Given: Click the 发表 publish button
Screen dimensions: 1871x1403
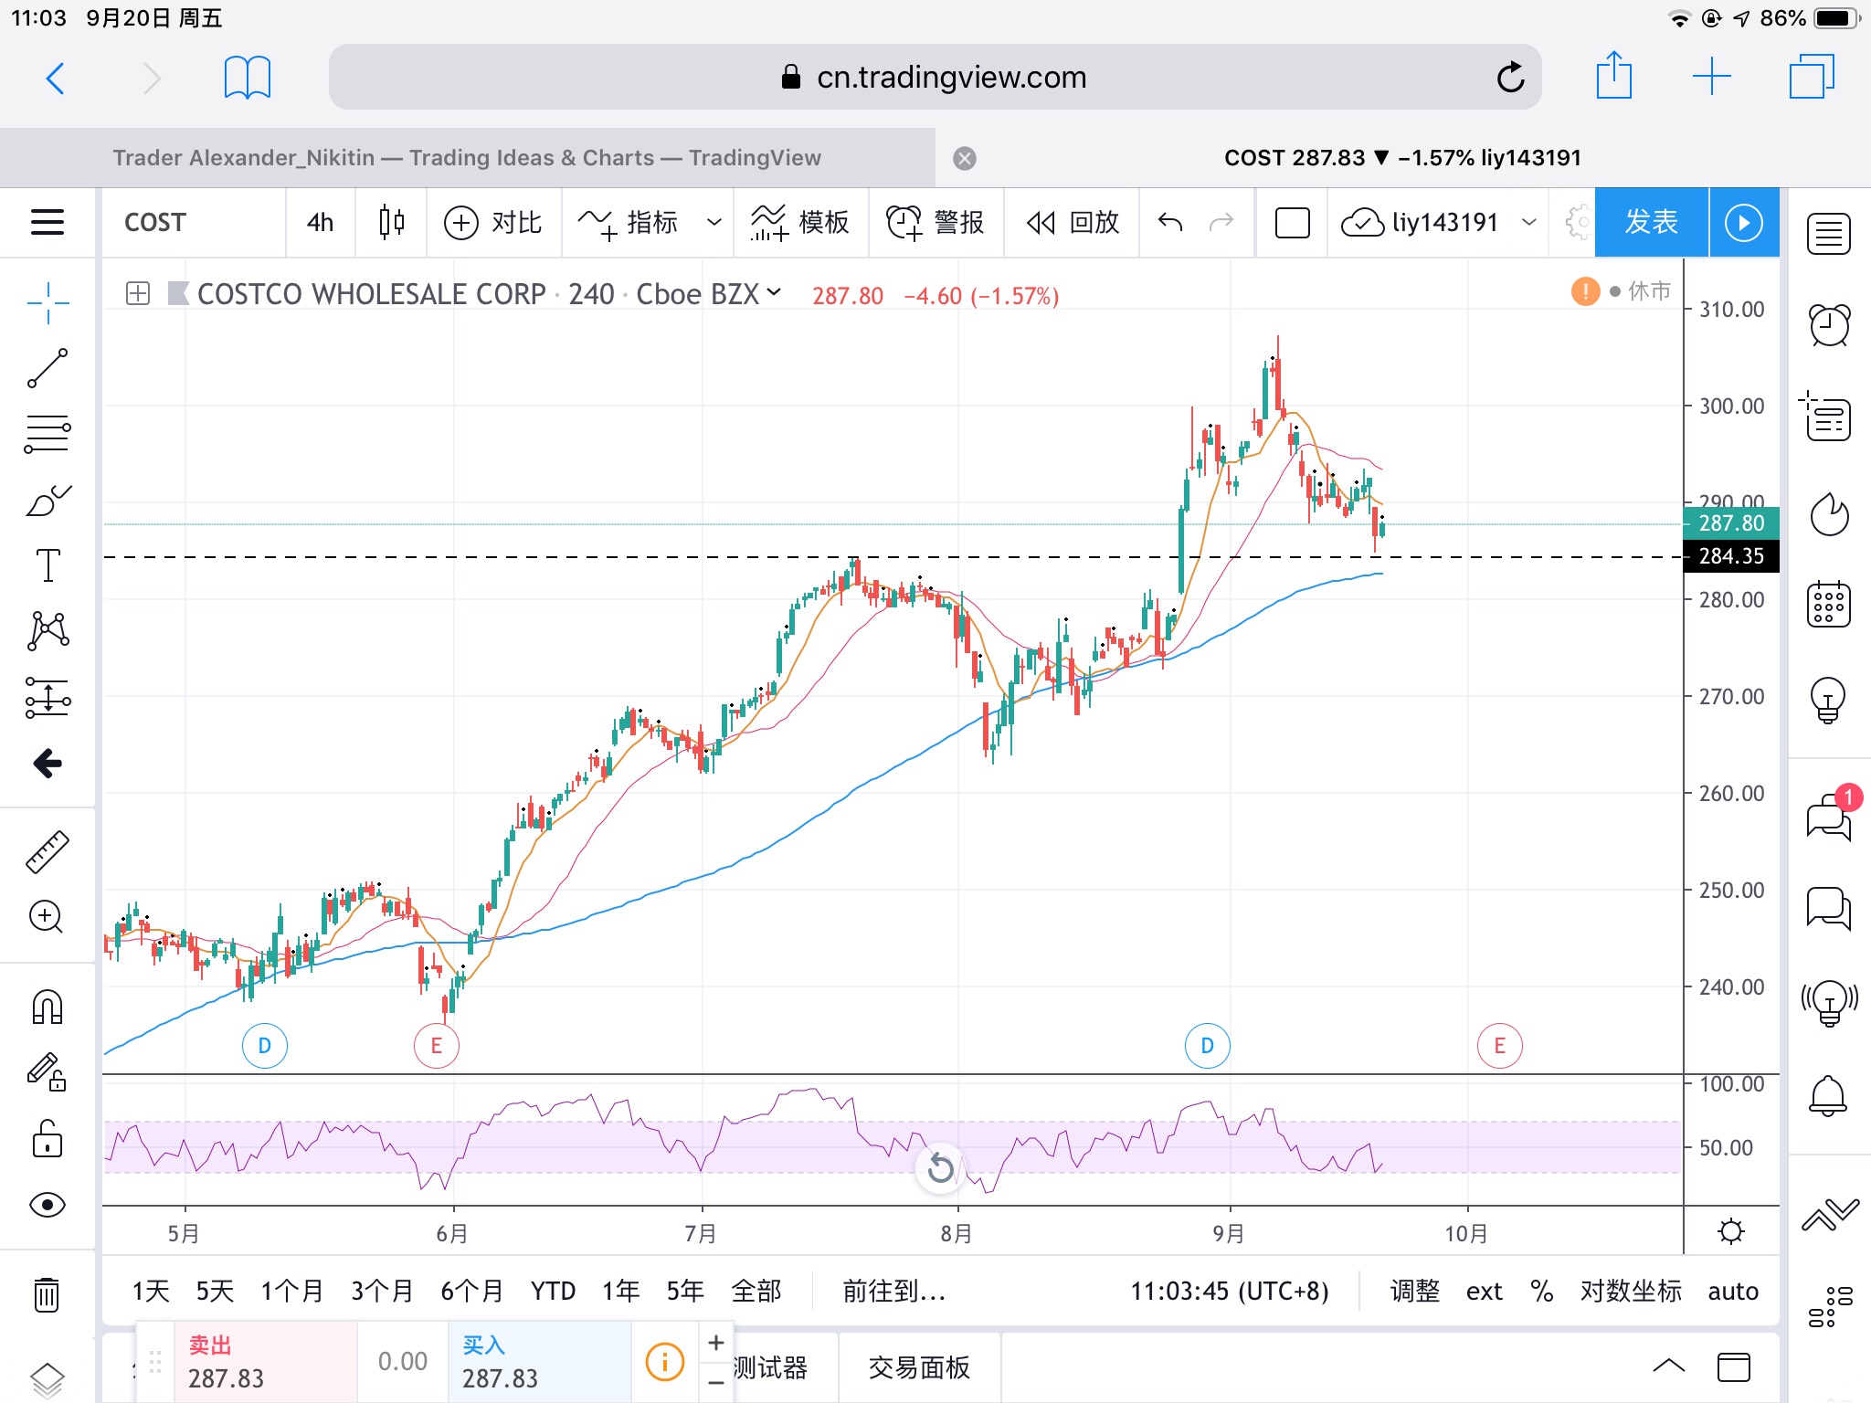Looking at the screenshot, I should click(x=1651, y=222).
